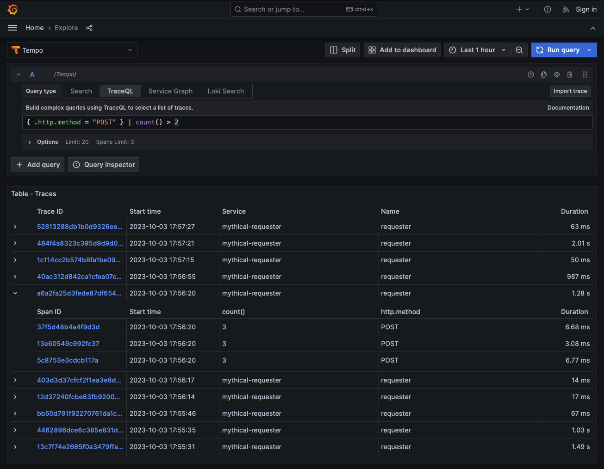This screenshot has width=604, height=469.
Task: Click the Grafana logo
Action: [x=12, y=9]
